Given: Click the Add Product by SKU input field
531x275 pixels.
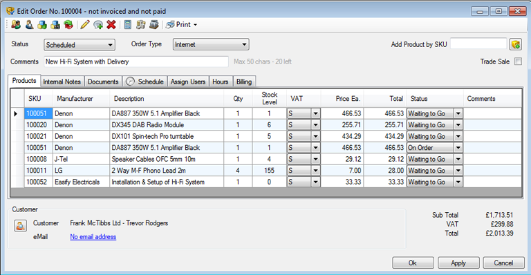Looking at the screenshot, I should pos(478,44).
